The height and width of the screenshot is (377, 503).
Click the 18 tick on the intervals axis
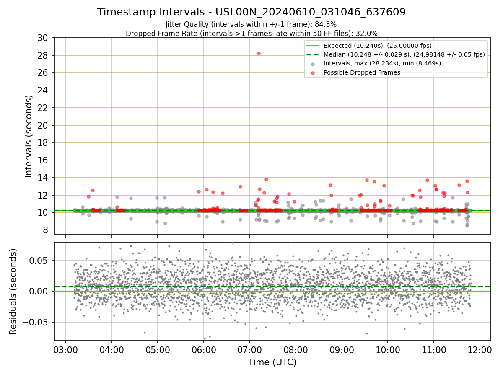click(43, 143)
